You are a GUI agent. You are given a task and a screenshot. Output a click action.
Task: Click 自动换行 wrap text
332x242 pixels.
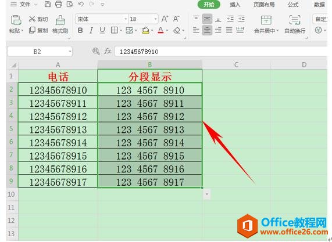pos(295,24)
